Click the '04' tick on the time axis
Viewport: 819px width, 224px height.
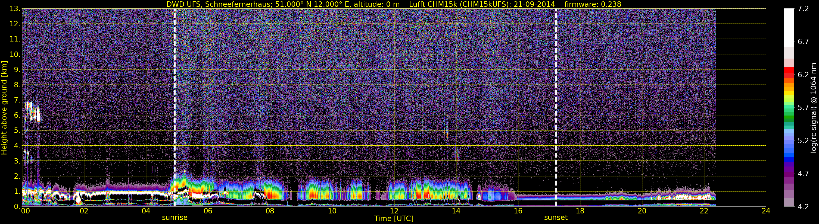click(146, 211)
